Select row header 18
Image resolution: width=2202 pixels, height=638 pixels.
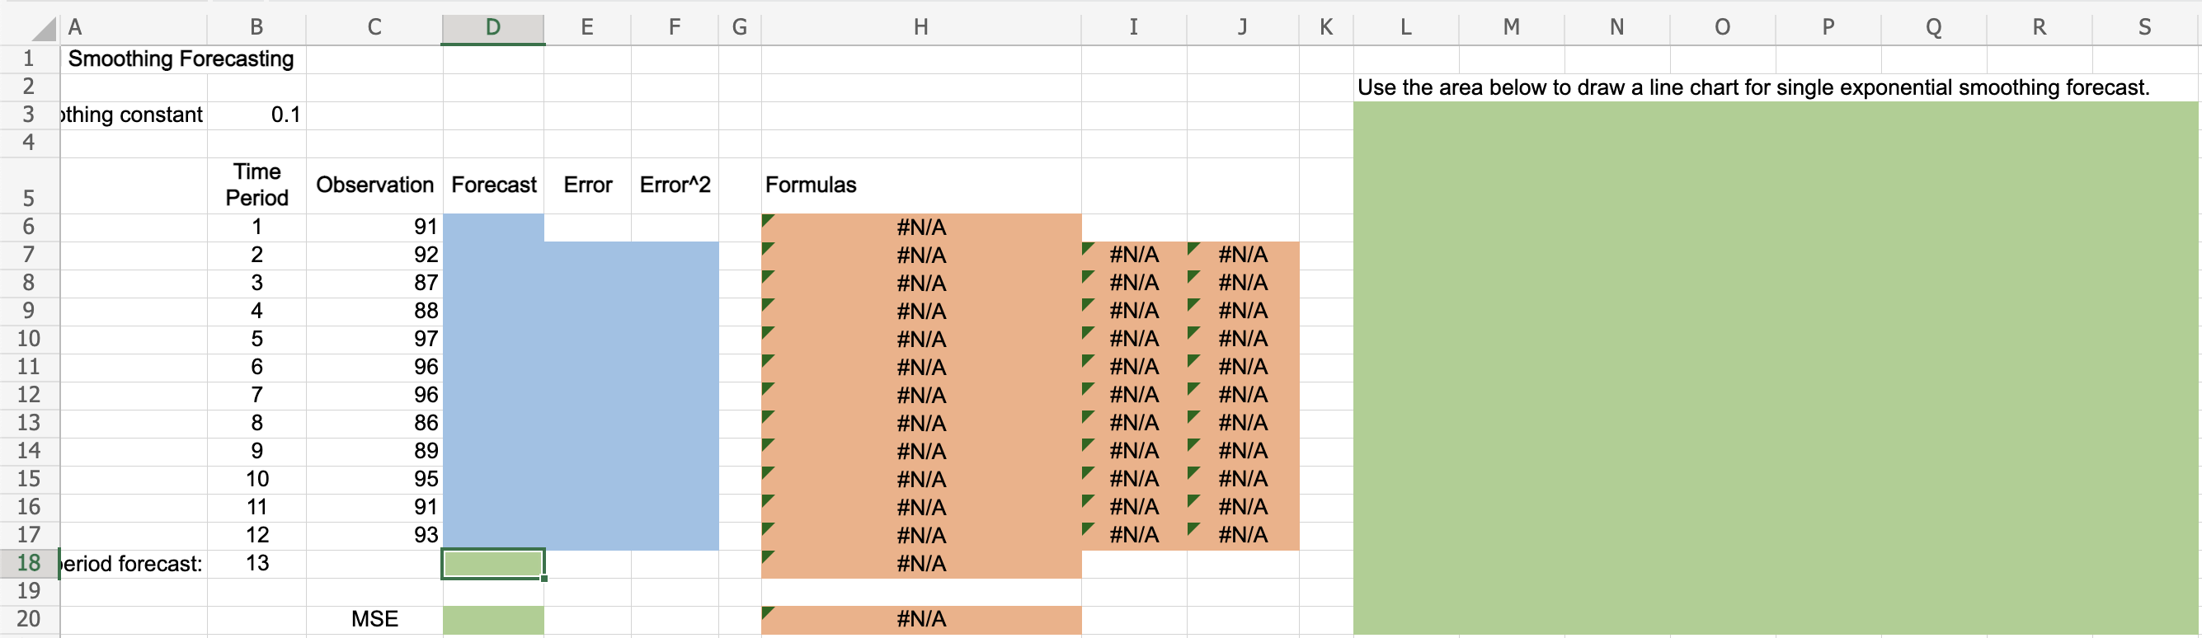tap(28, 563)
